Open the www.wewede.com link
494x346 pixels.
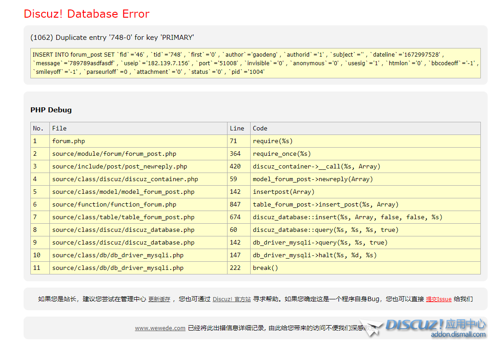coord(160,328)
